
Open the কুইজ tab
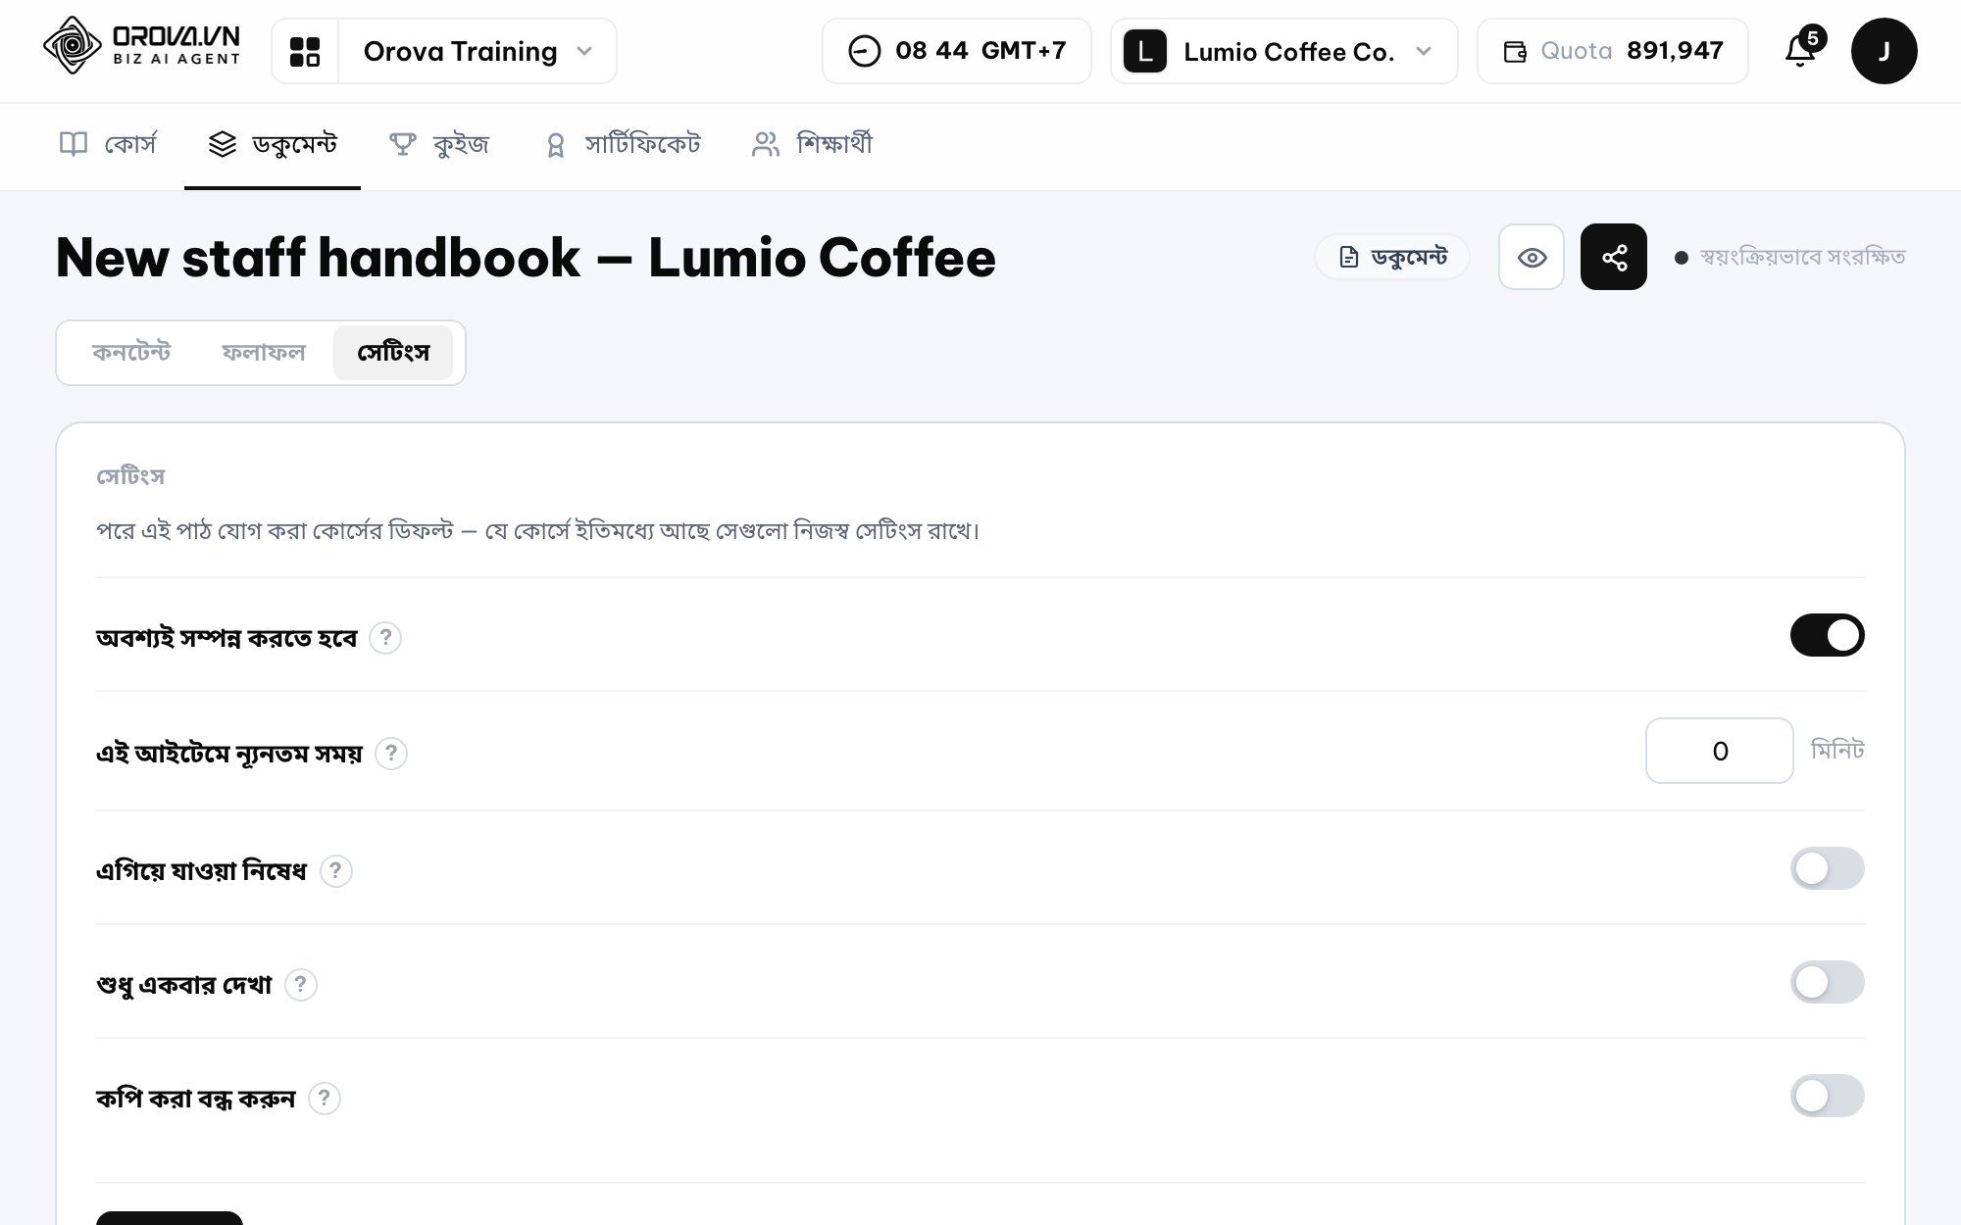point(439,145)
